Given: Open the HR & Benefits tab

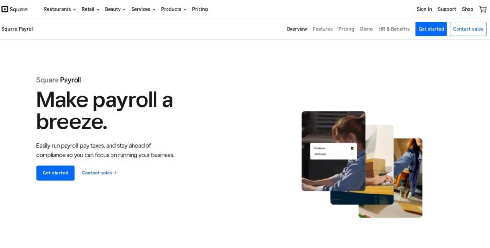Looking at the screenshot, I should point(394,29).
